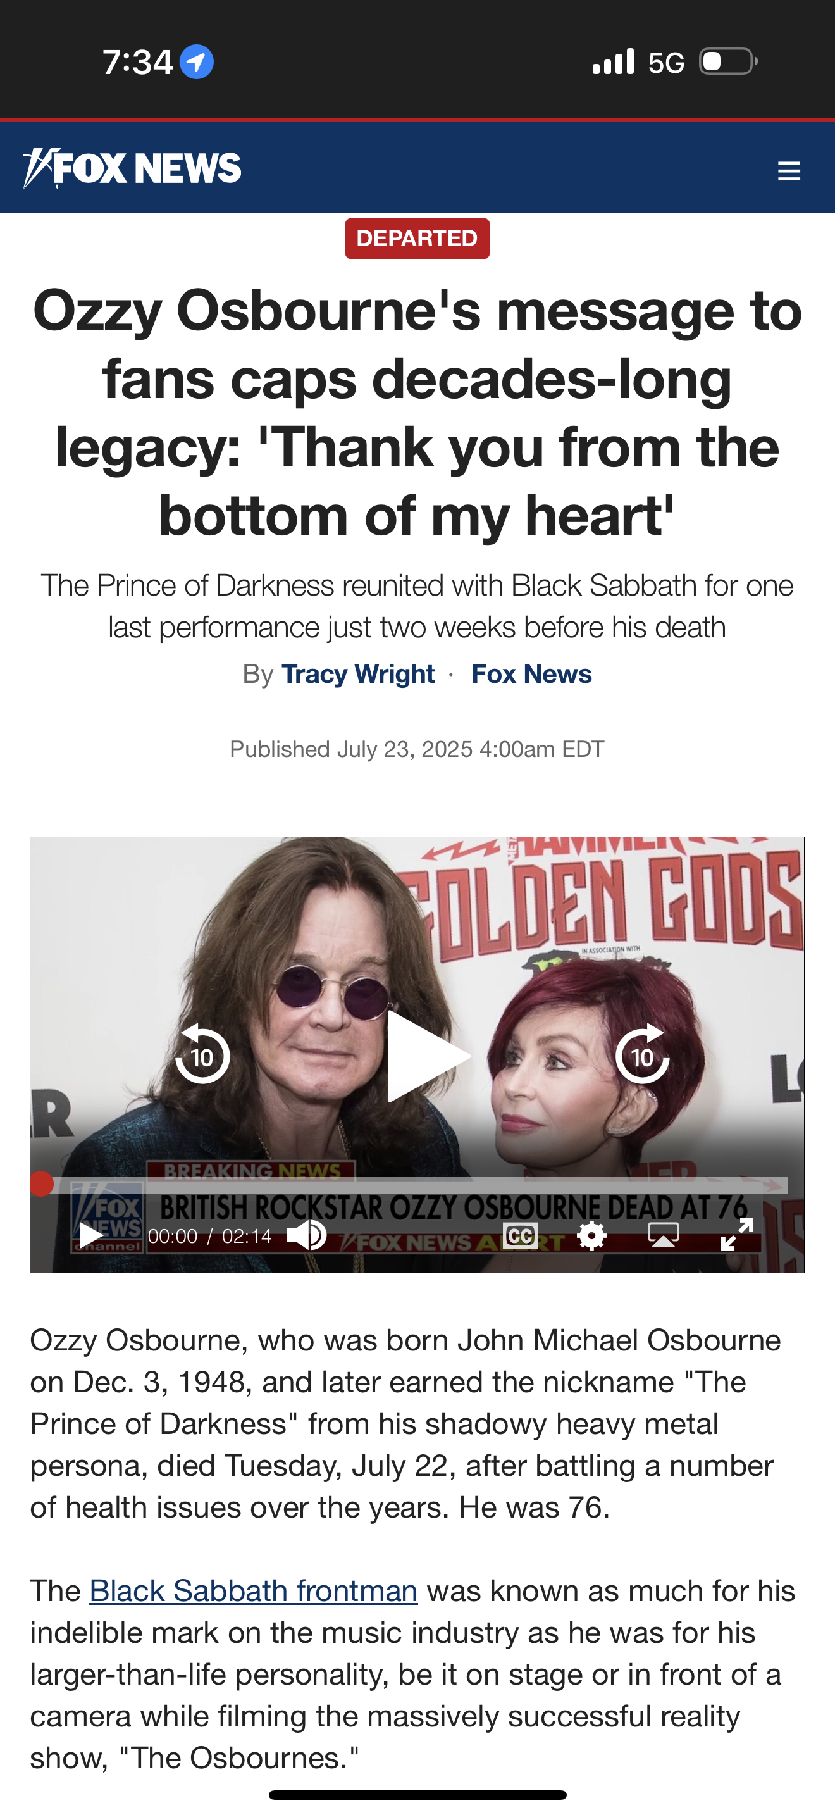Click small play icon in control bar
Viewport: 835px width, 1815px height.
point(92,1235)
